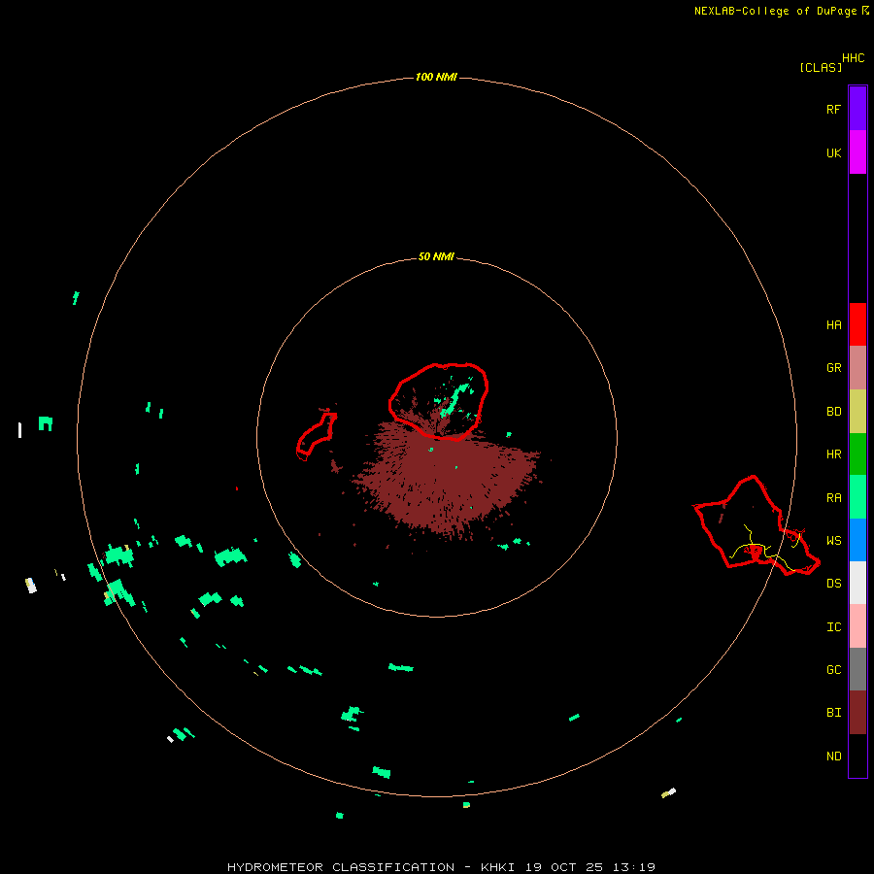
Task: Click the DS legend label
Action: click(833, 584)
